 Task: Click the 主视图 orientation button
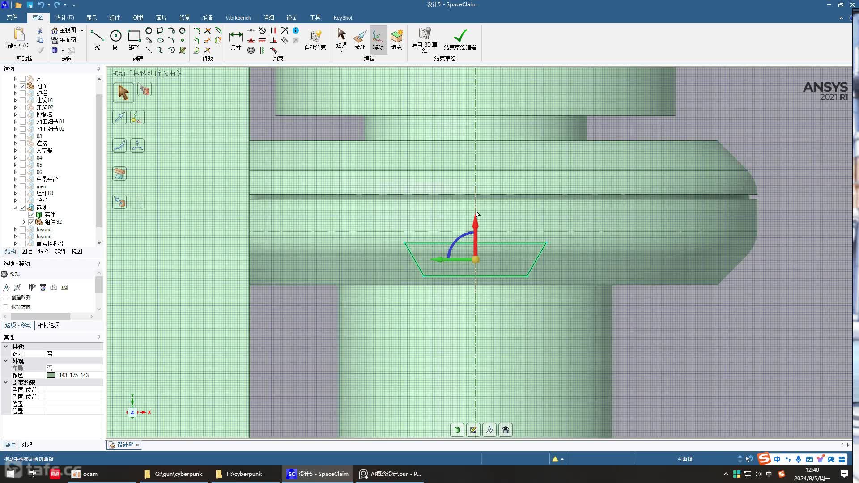[x=64, y=30]
